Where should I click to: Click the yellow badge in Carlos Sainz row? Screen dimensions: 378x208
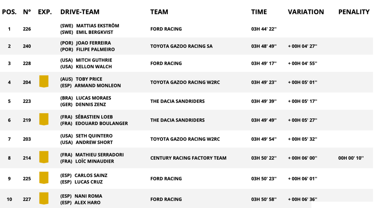coord(44,178)
